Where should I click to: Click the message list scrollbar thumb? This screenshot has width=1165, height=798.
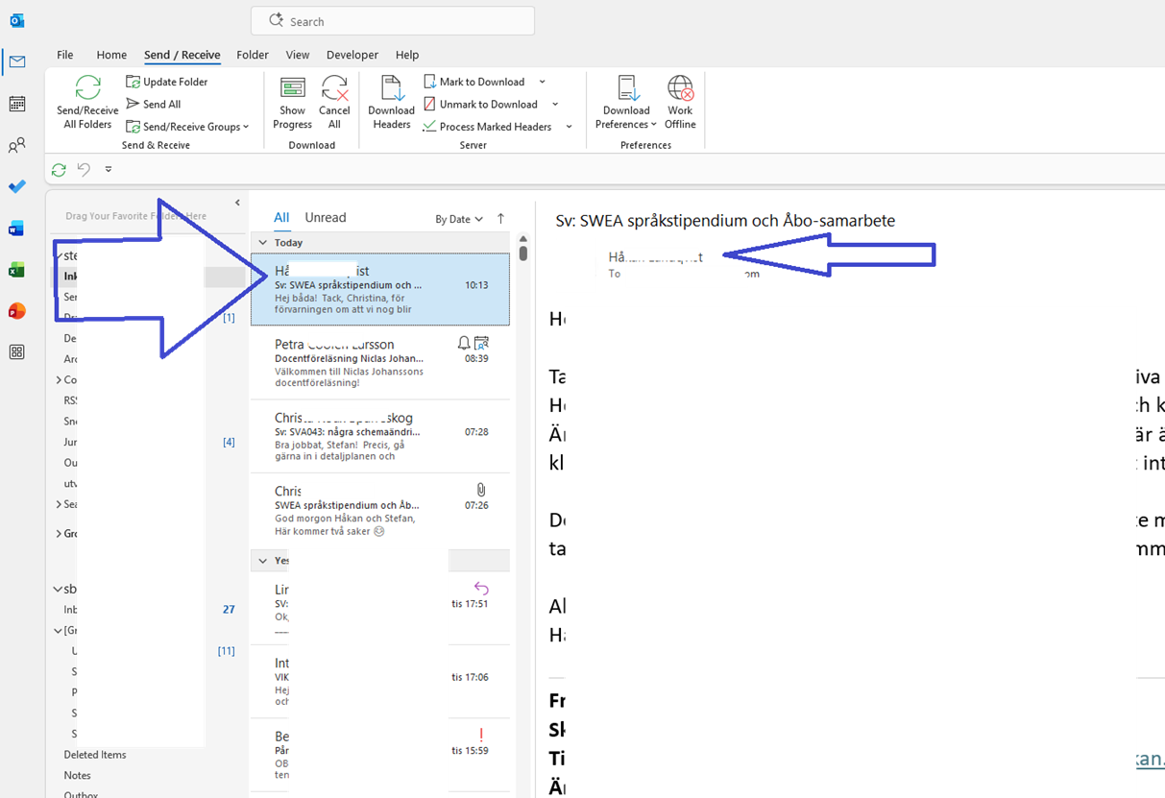(522, 254)
